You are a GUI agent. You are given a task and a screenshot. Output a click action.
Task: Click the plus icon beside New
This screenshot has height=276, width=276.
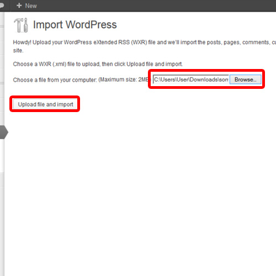click(19, 6)
